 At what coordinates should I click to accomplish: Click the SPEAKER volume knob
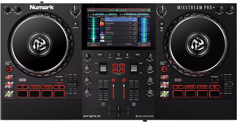point(230,9)
